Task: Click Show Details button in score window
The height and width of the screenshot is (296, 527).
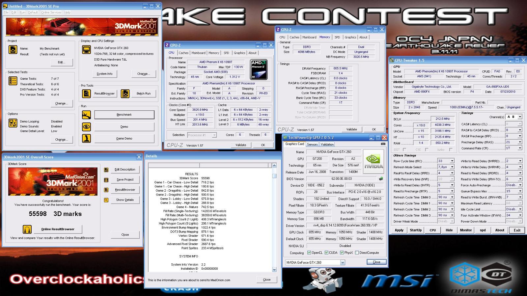Action: click(x=125, y=200)
